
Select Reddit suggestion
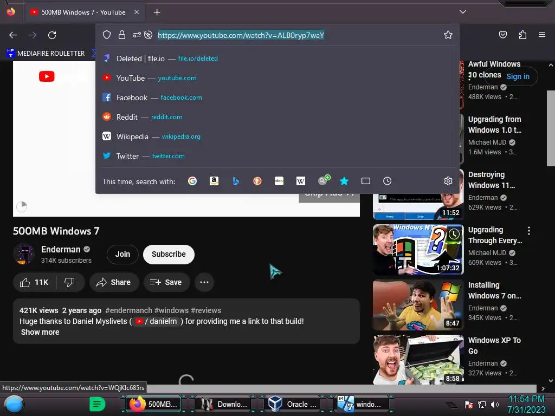[x=277, y=117]
